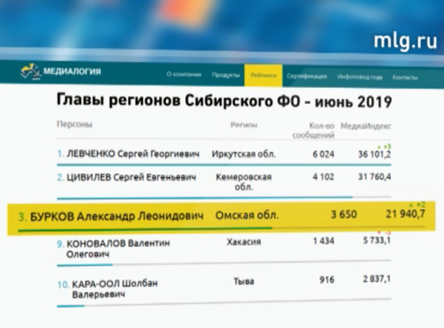Image resolution: width=444 pixels, height=328 pixels.
Task: Click the green '+2' rank change indicator
Action: pyautogui.click(x=418, y=205)
